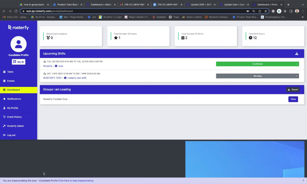Click the star icon for total events
The height and width of the screenshot is (184, 307).
(x=116, y=38)
